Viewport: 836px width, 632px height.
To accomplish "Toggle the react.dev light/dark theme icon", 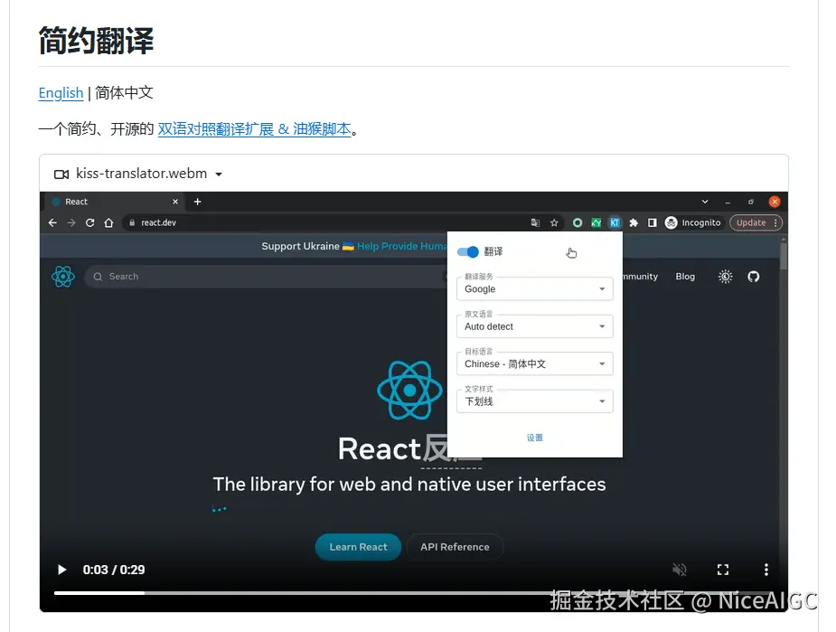I will [725, 277].
